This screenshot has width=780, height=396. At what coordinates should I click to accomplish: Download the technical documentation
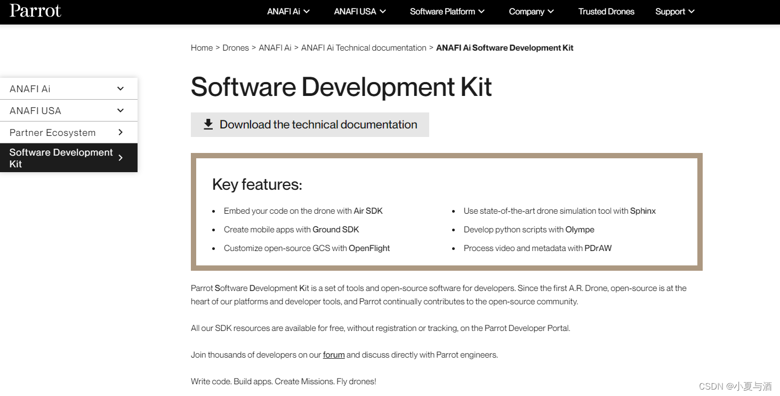click(x=310, y=125)
